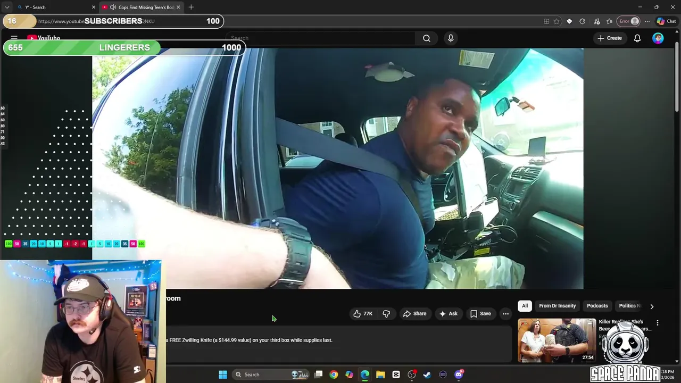The height and width of the screenshot is (383, 681).
Task: Open OBS Studio from the taskbar
Action: [x=412, y=374]
